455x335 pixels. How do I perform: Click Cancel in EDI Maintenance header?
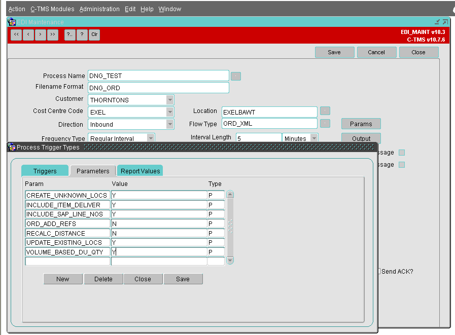(376, 52)
